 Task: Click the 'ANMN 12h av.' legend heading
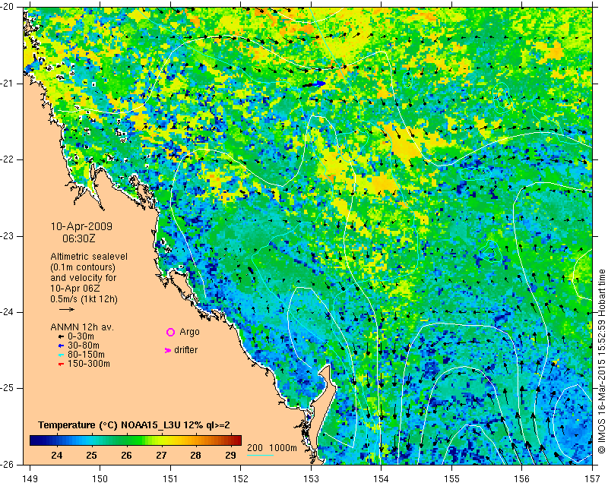(x=82, y=327)
